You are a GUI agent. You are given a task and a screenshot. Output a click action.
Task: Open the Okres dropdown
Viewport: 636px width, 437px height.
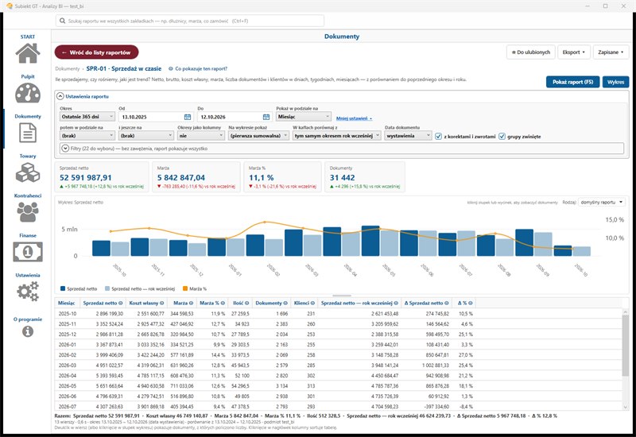[87, 117]
